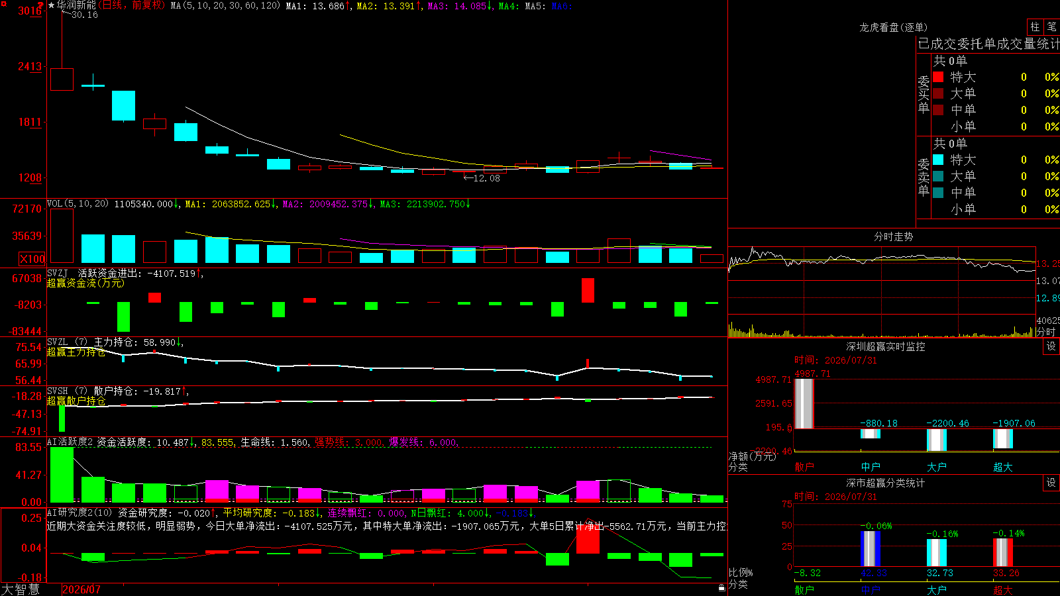The height and width of the screenshot is (596, 1060).
Task: Open 设 settings for 深市超赢分类统计
Action: tap(1051, 483)
